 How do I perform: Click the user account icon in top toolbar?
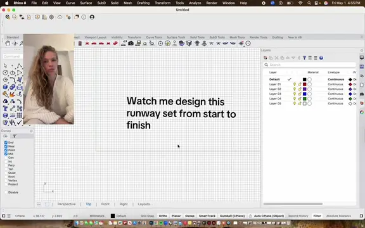(x=92, y=17)
